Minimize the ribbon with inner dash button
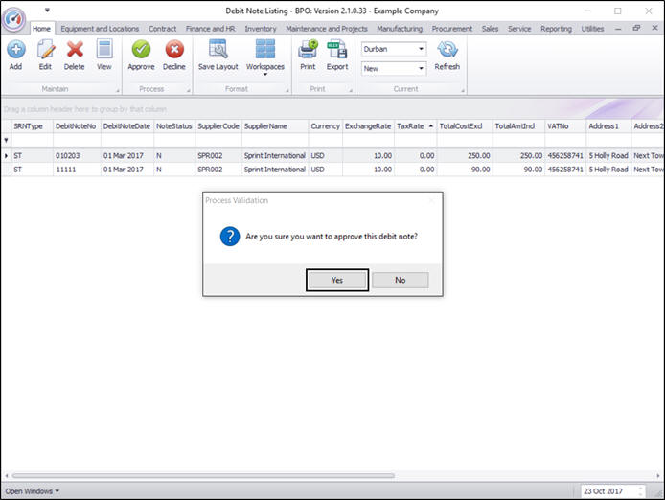The image size is (665, 500). coord(618,29)
